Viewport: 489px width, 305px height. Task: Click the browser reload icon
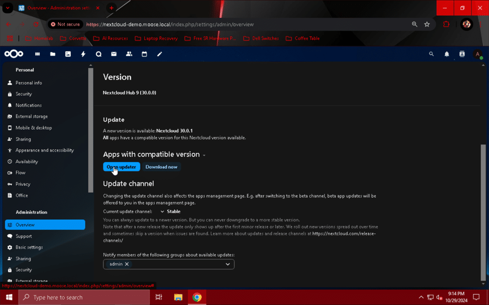[x=36, y=24]
